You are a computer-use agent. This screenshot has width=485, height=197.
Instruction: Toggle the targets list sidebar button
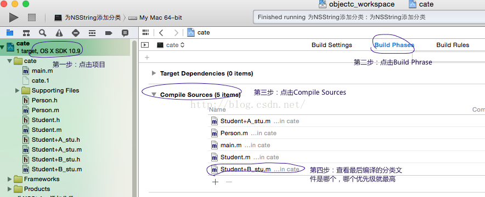(145, 45)
